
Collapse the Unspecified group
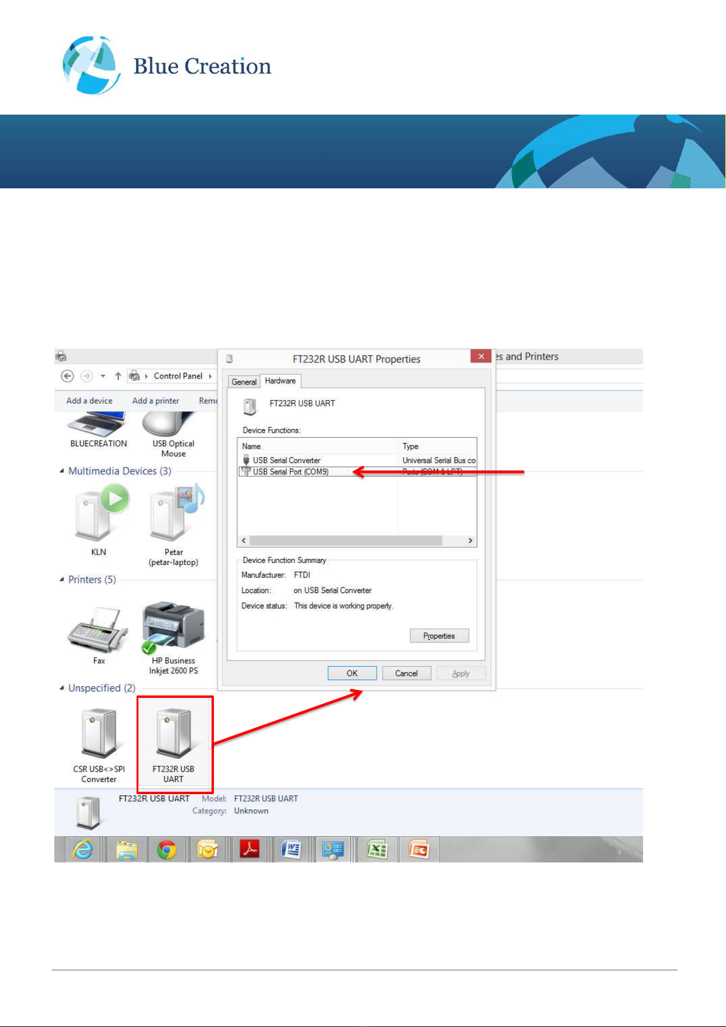tap(62, 688)
